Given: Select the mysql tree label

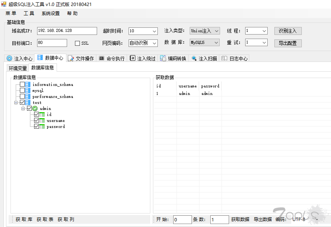Looking at the screenshot, I should pyautogui.click(x=38, y=91).
